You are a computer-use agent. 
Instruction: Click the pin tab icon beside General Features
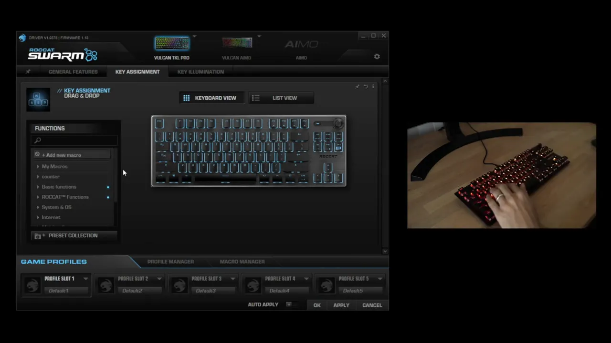pyautogui.click(x=28, y=71)
